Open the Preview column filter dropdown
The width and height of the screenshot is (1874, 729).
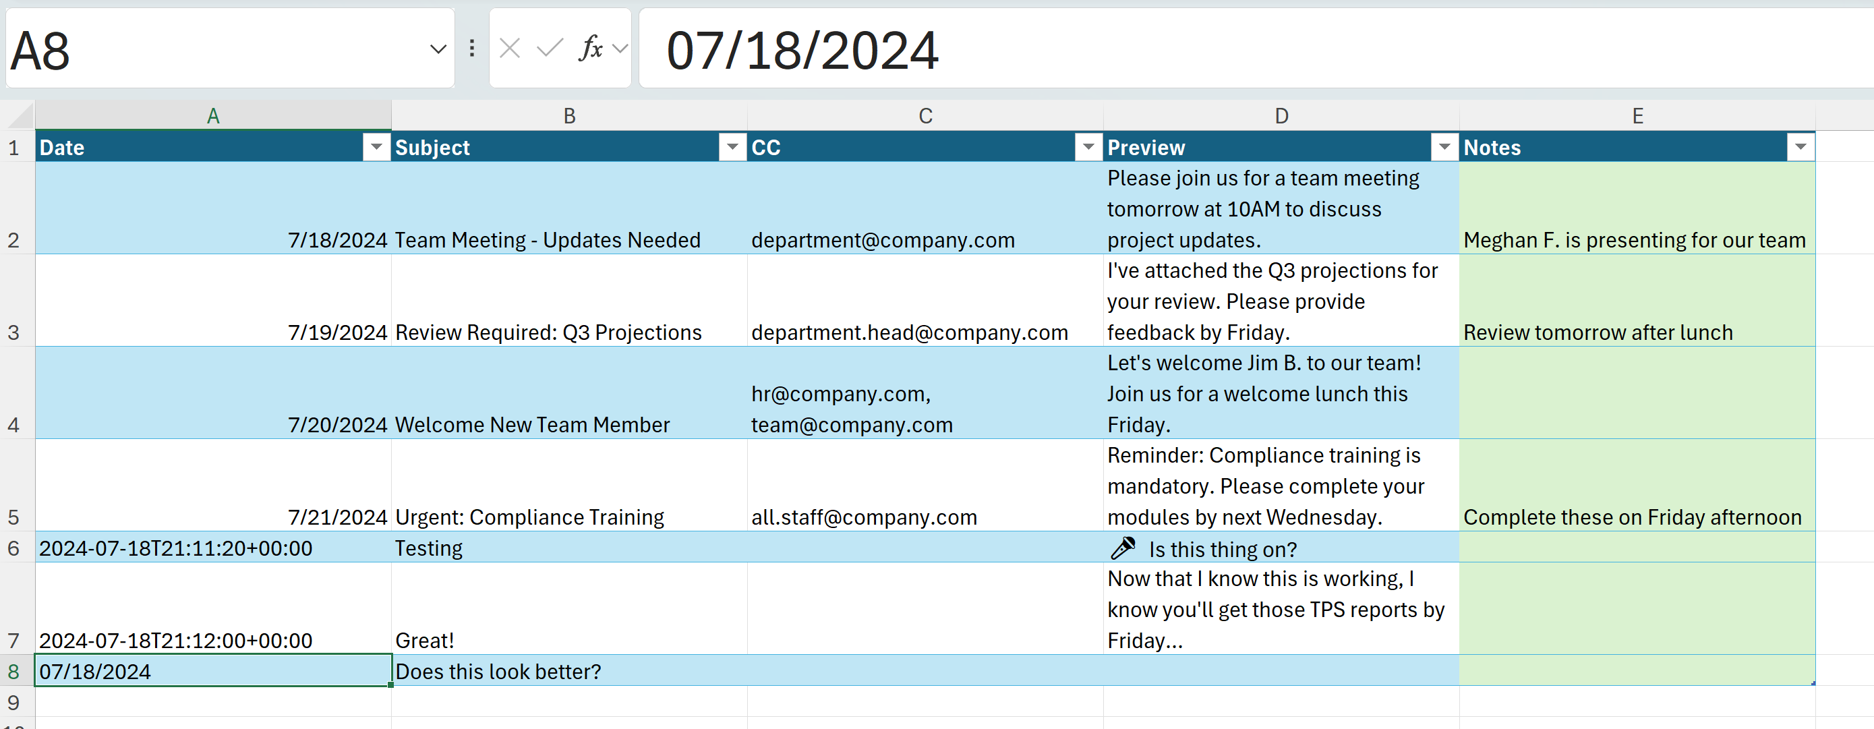(x=1444, y=147)
